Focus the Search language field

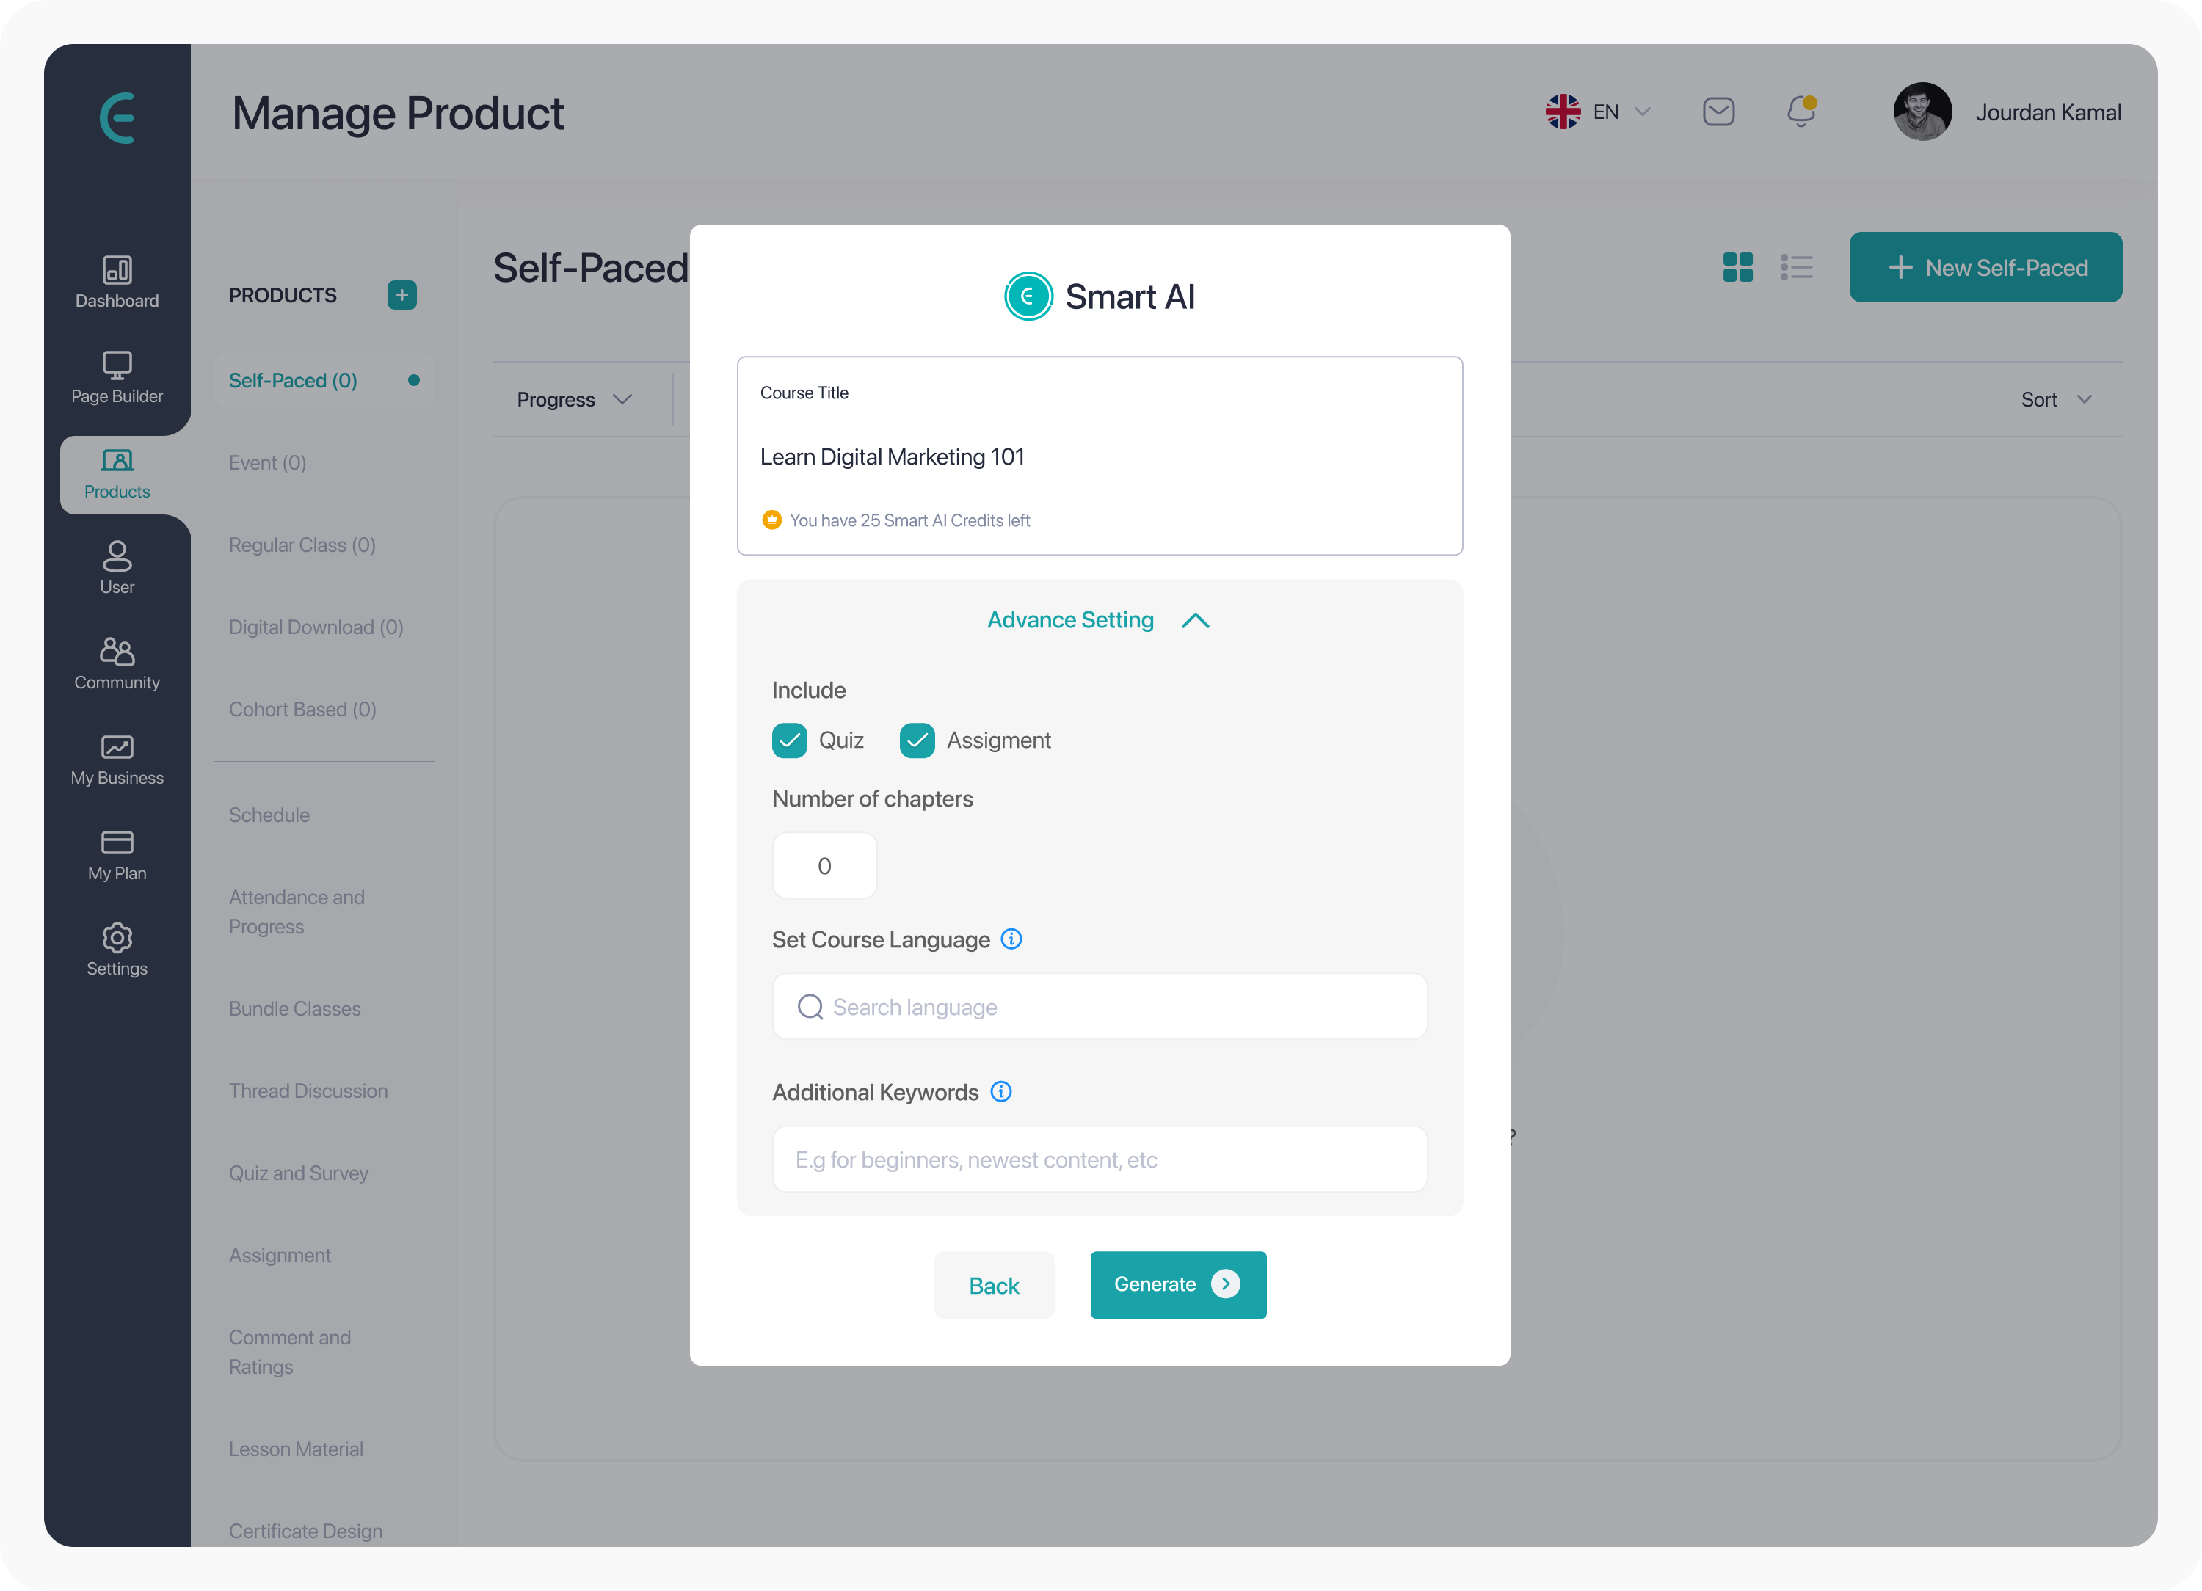click(x=1099, y=1007)
